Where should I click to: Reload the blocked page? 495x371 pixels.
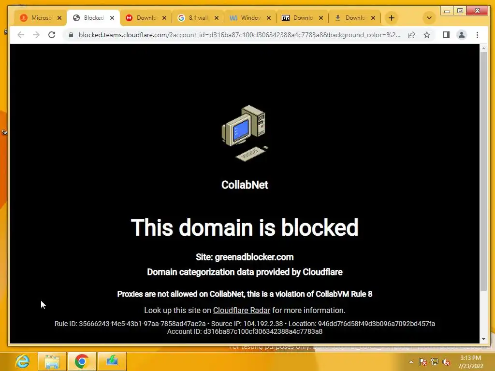coord(52,35)
